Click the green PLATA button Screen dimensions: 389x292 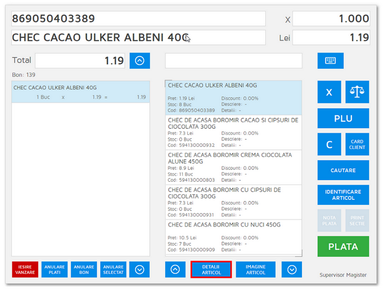[343, 246]
